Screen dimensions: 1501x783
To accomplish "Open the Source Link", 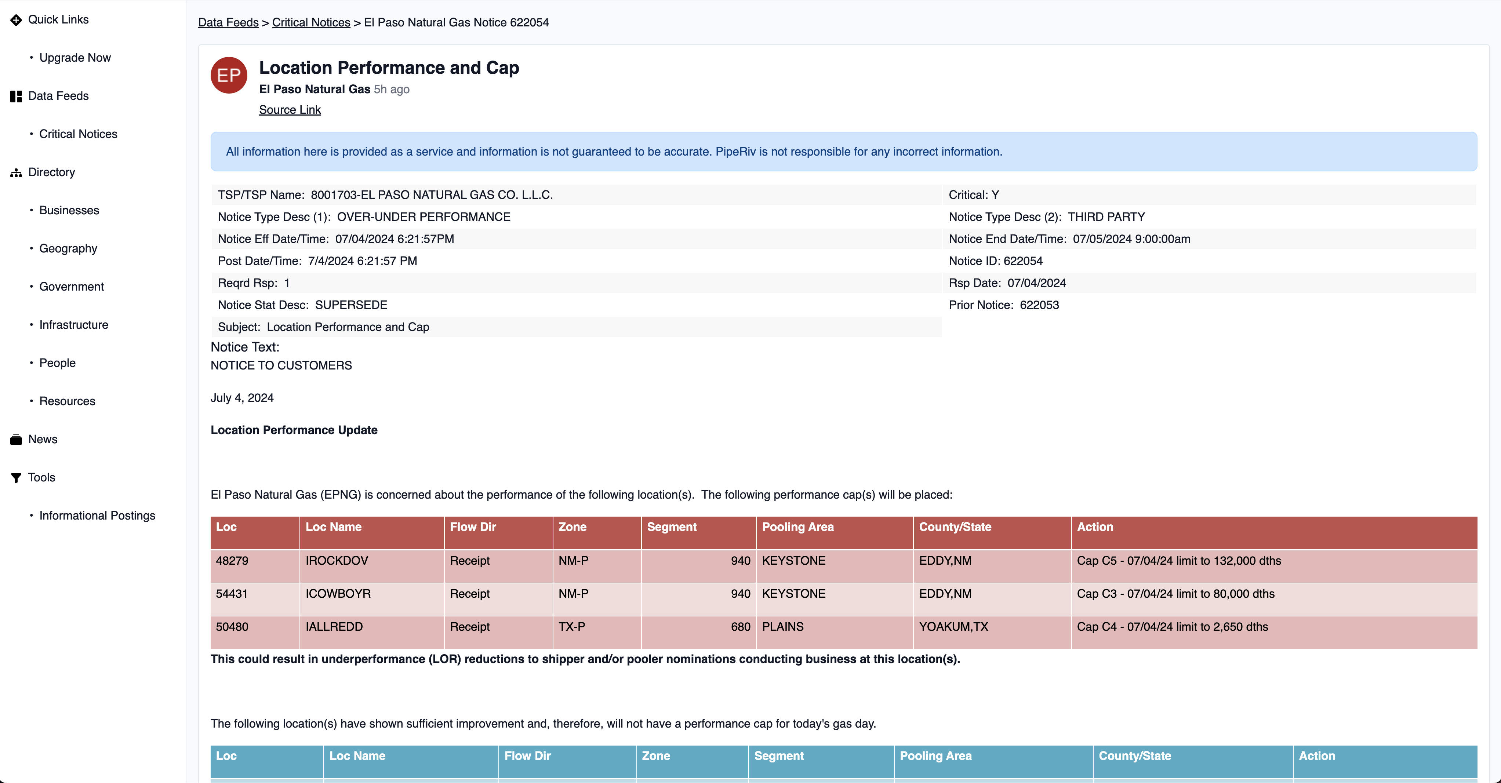I will click(290, 110).
